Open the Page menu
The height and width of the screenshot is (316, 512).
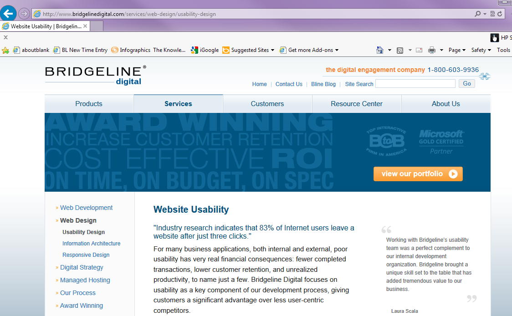tap(457, 50)
